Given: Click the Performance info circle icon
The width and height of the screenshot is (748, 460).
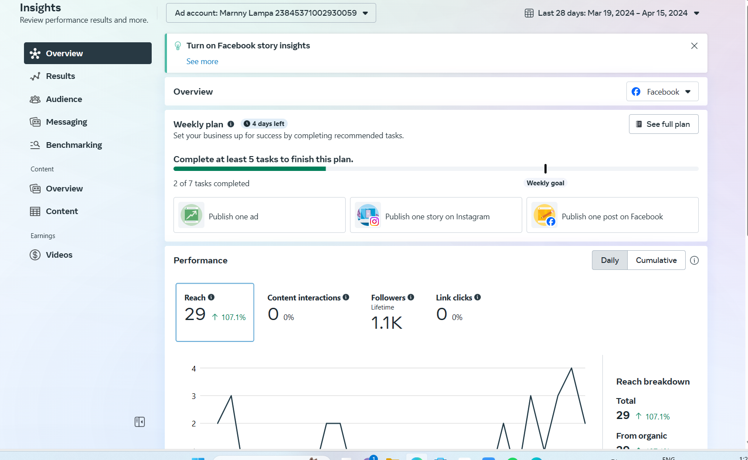Looking at the screenshot, I should coord(694,260).
